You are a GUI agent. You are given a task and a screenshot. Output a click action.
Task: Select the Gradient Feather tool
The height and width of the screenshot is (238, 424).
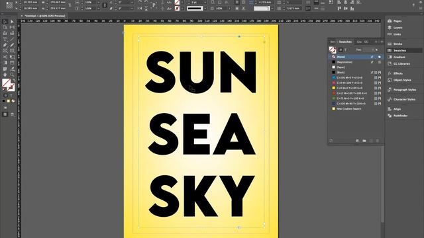[x=12, y=63]
